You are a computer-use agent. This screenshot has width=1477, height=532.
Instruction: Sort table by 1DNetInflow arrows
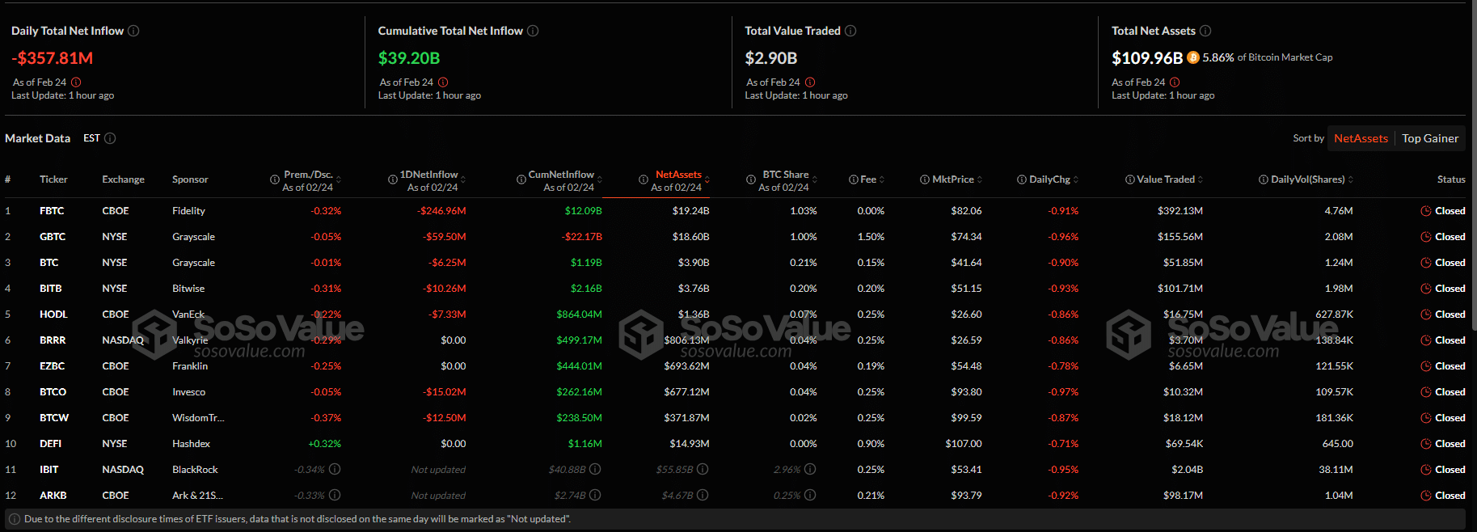[463, 179]
